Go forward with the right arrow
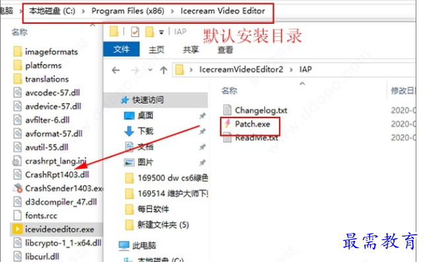423x262 pixels. [x=135, y=70]
